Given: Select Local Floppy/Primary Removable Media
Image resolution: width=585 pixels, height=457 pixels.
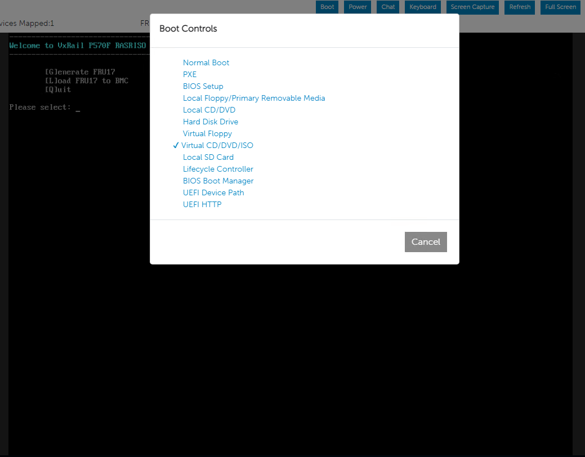Looking at the screenshot, I should click(254, 98).
